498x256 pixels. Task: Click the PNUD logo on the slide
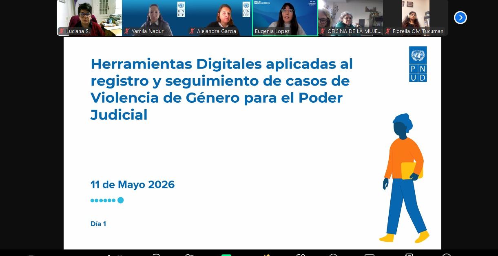[x=418, y=64]
